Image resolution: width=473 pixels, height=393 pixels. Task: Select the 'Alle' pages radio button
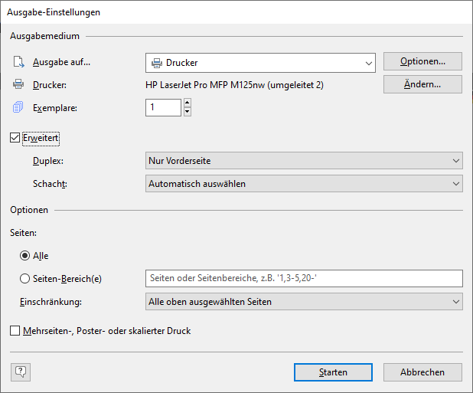(25, 256)
